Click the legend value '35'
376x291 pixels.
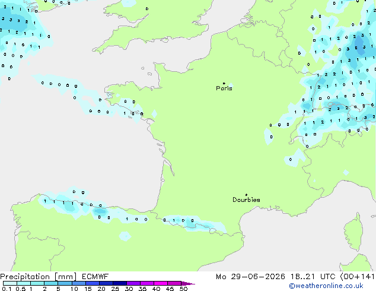142,289
